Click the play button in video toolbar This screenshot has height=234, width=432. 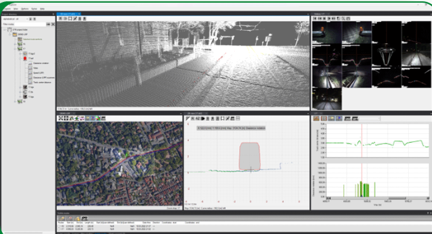click(x=329, y=19)
